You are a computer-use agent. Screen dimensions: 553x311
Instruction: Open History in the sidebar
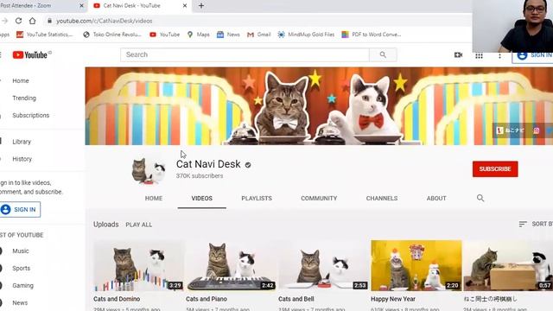point(22,159)
